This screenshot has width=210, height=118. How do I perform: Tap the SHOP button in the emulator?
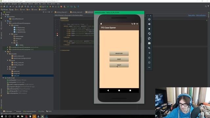click(119, 59)
